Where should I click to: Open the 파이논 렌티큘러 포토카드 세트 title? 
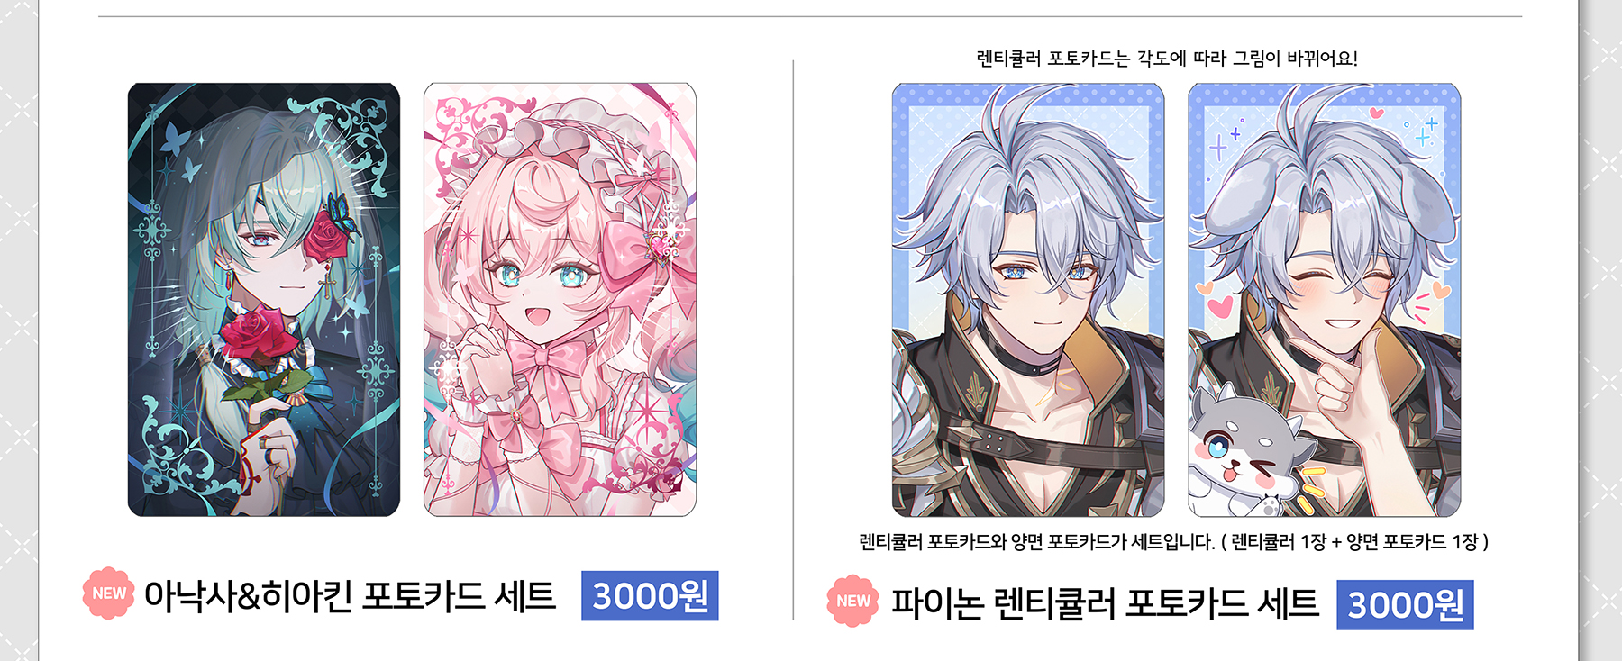pyautogui.click(x=1105, y=603)
